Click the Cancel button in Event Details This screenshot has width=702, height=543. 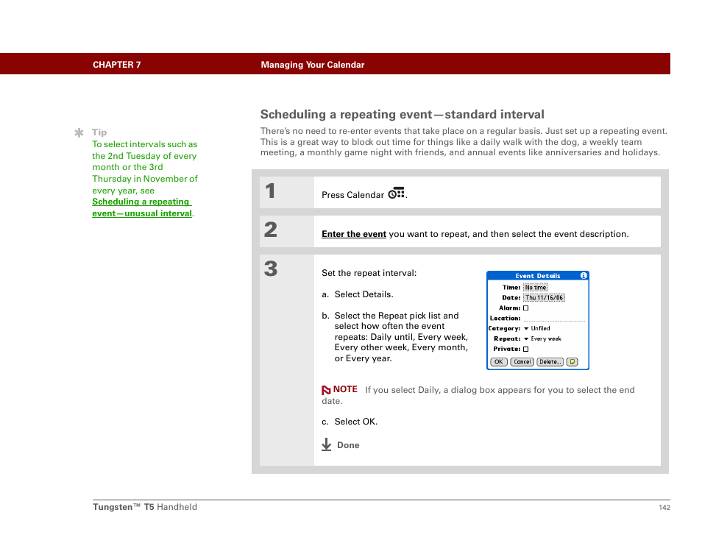pos(522,362)
